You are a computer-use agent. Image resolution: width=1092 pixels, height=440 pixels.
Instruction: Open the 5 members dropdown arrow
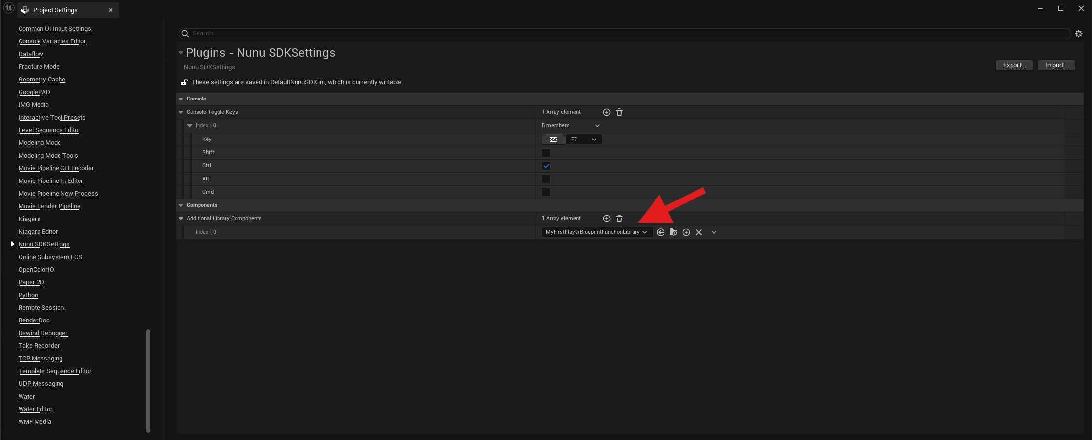click(597, 126)
